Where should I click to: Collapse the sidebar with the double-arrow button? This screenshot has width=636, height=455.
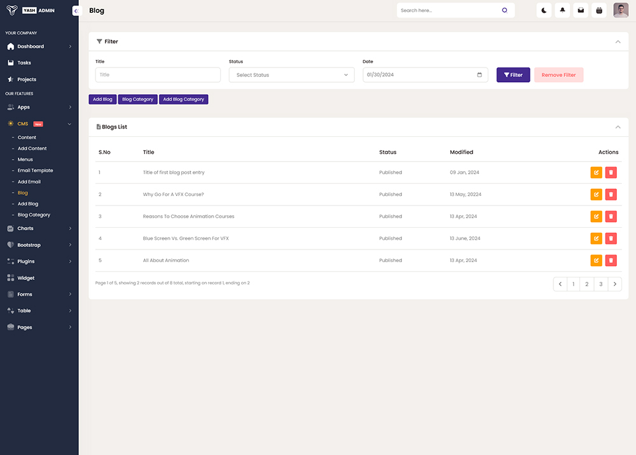pyautogui.click(x=76, y=11)
